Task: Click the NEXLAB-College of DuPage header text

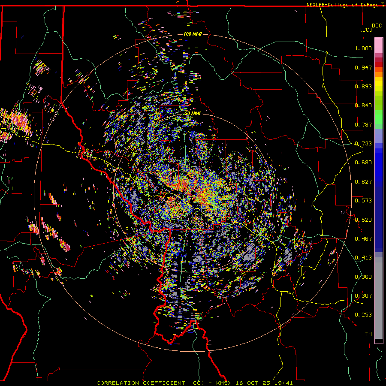Action: pyautogui.click(x=344, y=5)
